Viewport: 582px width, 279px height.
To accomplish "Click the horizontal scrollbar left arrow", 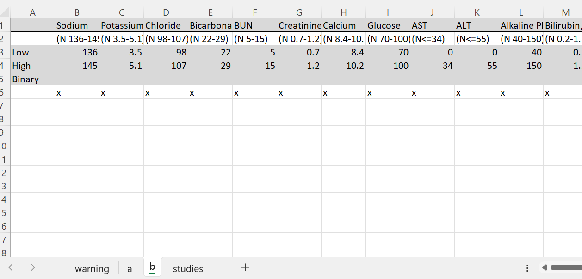I will coord(544,267).
